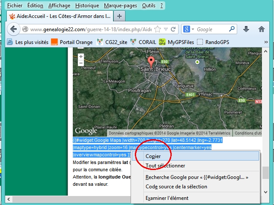
Task: Open the Outils menu
Action: click(x=149, y=6)
